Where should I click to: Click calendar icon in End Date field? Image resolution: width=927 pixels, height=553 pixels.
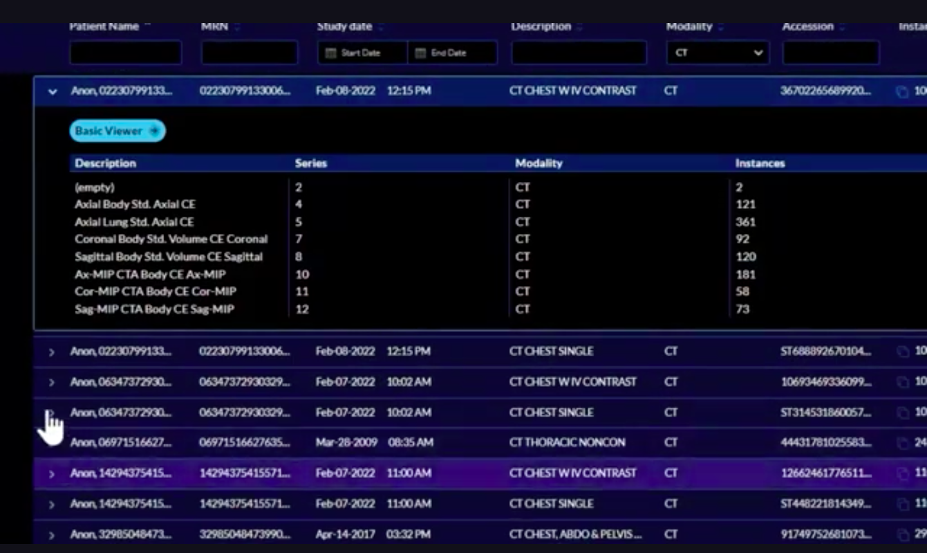(420, 53)
